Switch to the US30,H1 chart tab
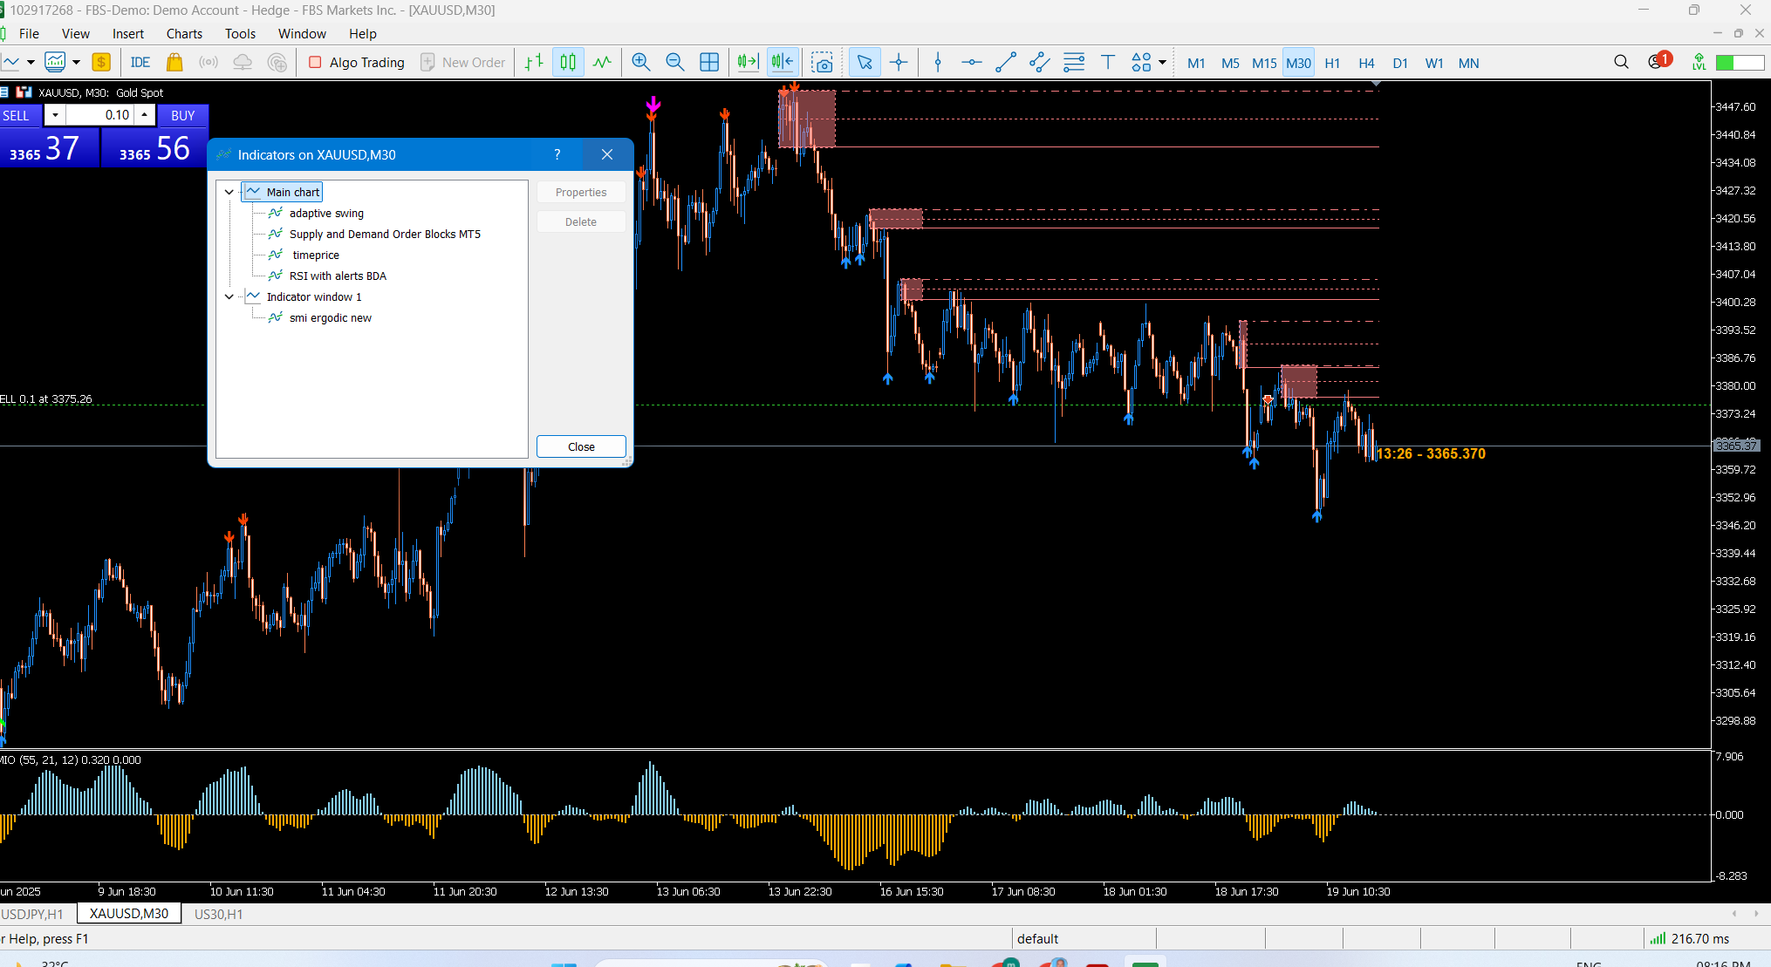Screen dimensions: 1771x967 click(218, 914)
